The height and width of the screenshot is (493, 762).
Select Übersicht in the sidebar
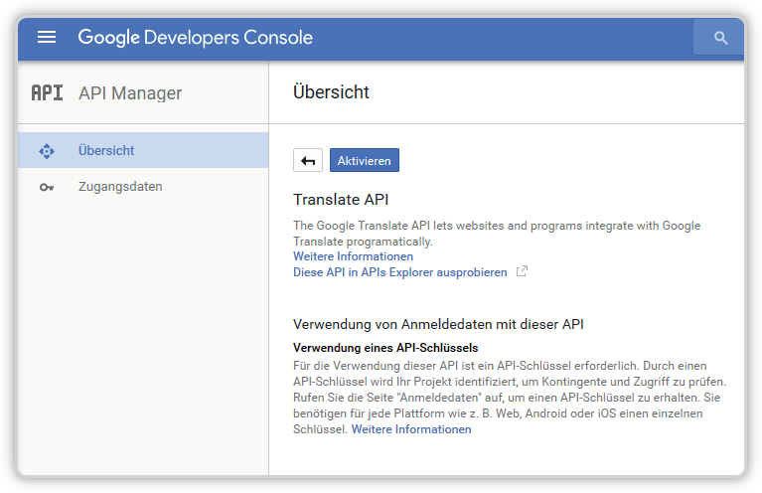click(x=143, y=150)
